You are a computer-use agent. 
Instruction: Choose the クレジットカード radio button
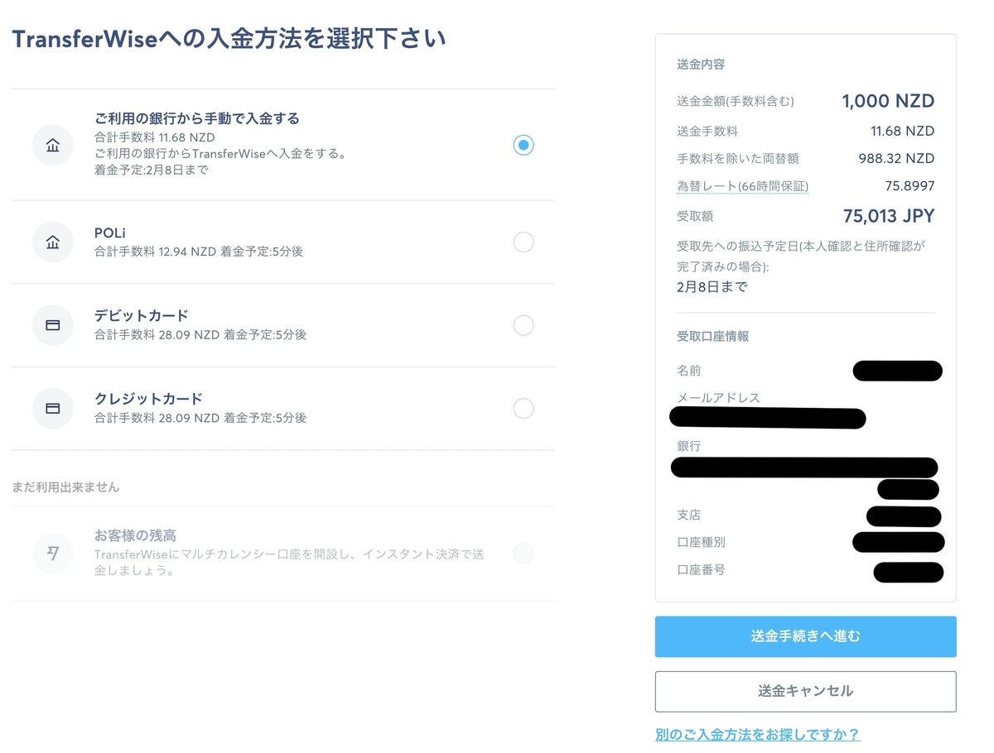click(523, 408)
